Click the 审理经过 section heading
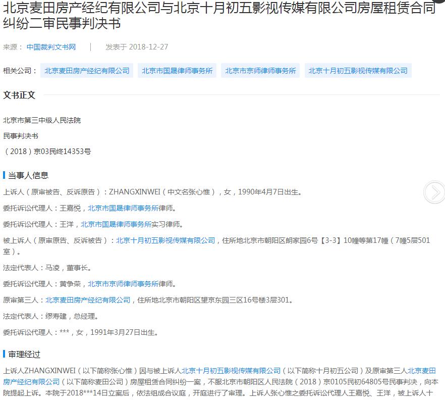 pos(24,354)
